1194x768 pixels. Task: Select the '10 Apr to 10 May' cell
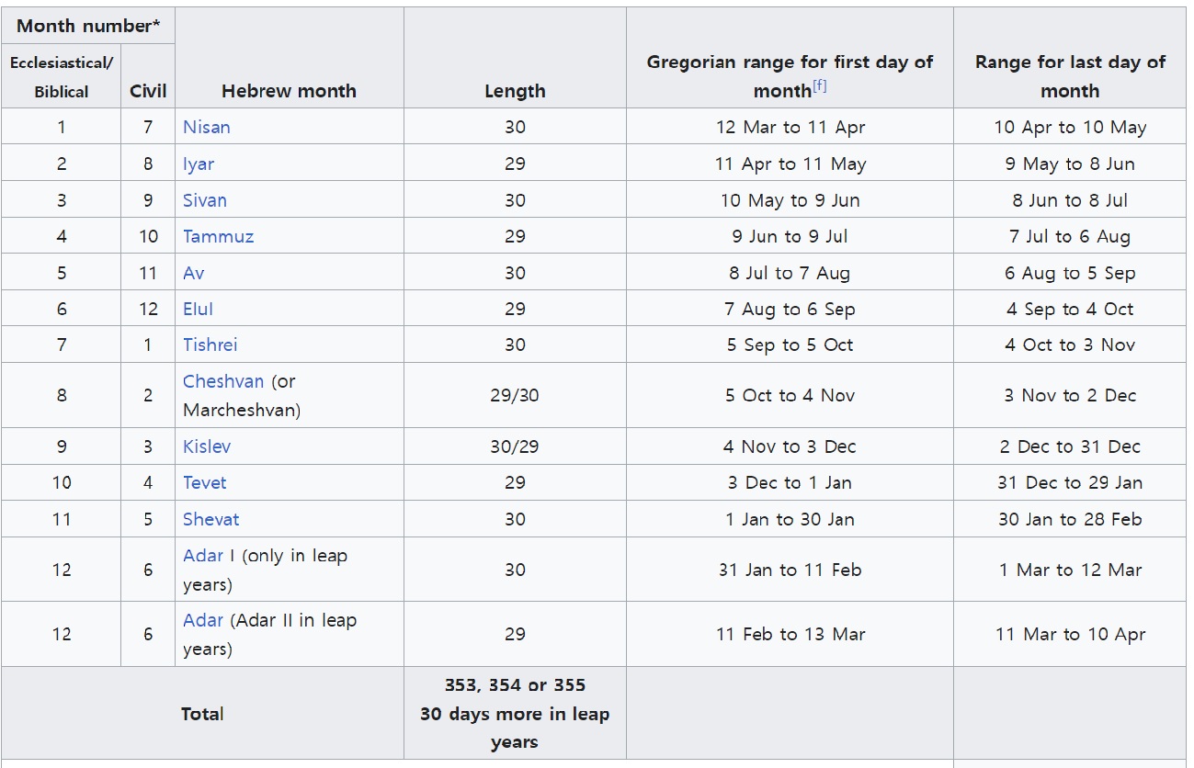(x=1070, y=127)
